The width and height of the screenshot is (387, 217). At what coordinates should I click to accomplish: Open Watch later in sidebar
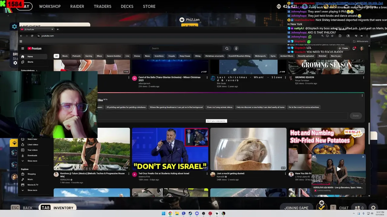[x=32, y=139]
